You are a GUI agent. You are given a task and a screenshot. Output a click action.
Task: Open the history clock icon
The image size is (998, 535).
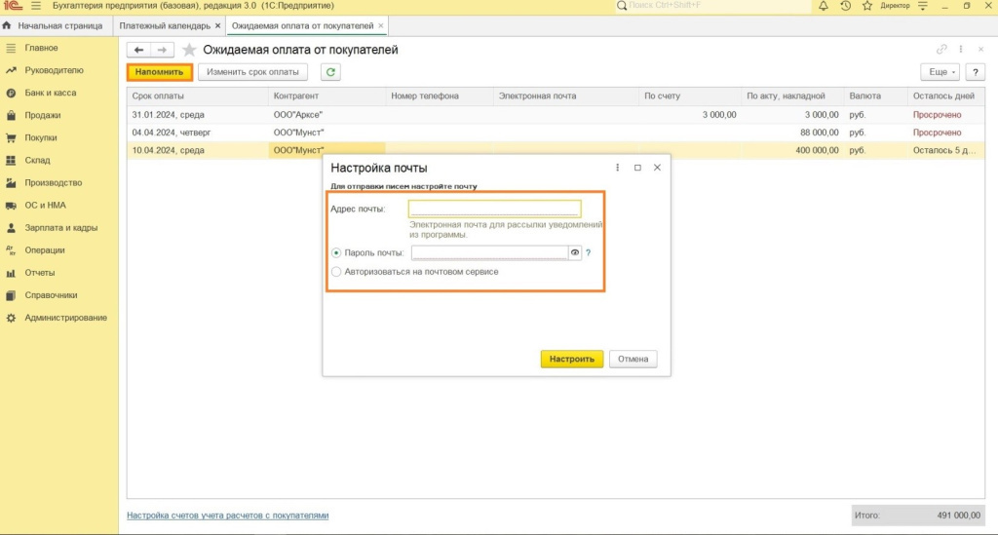point(845,6)
